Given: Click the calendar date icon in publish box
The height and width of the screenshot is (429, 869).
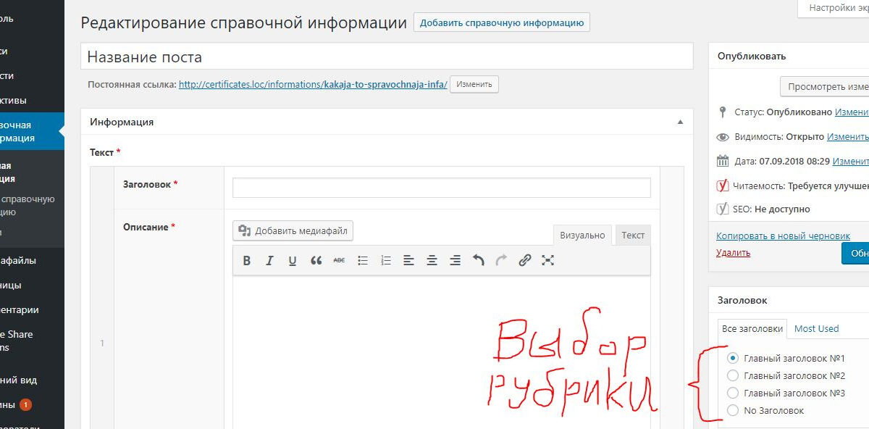Looking at the screenshot, I should coord(722,161).
